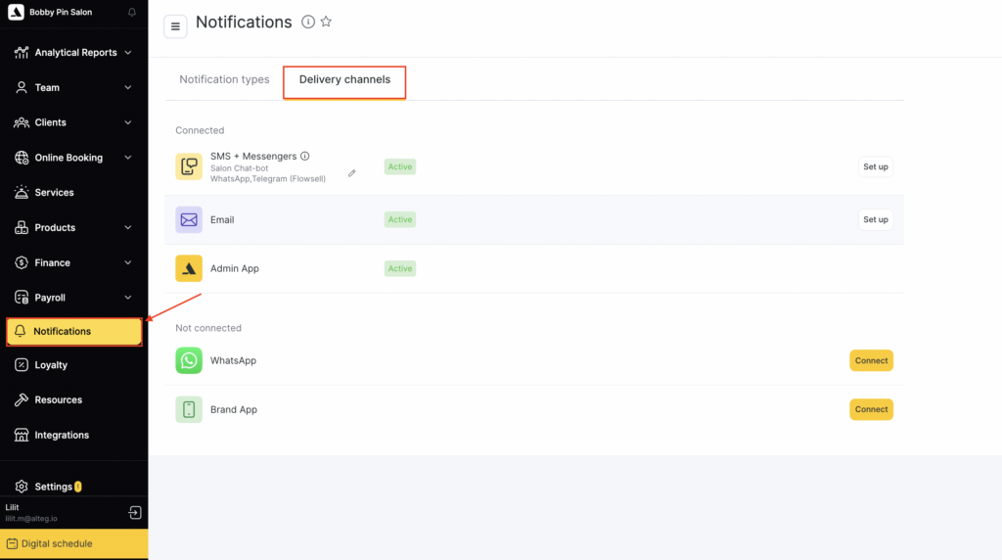Click the pencil edit icon for SMS + Messengers
This screenshot has height=560, width=1002.
[352, 173]
